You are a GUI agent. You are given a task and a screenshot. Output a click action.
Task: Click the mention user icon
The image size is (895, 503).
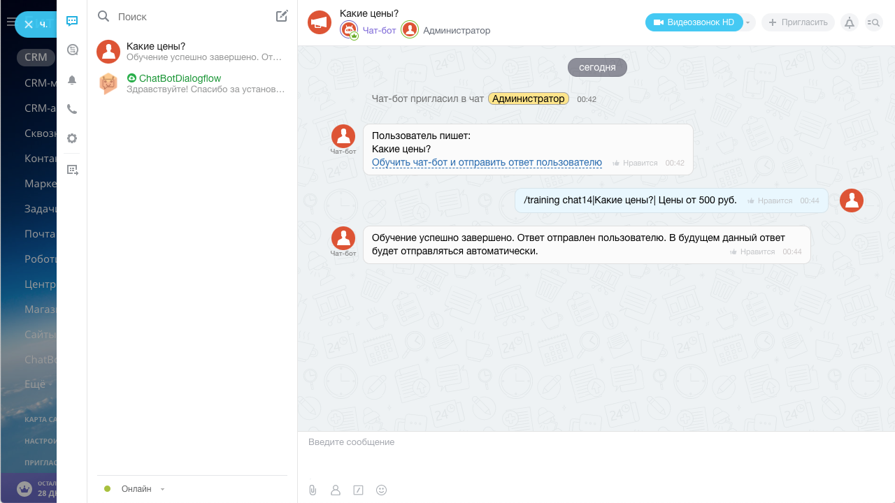point(336,490)
